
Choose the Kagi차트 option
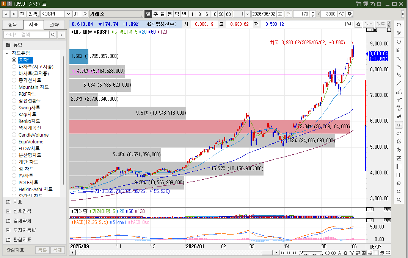pyautogui.click(x=14, y=115)
